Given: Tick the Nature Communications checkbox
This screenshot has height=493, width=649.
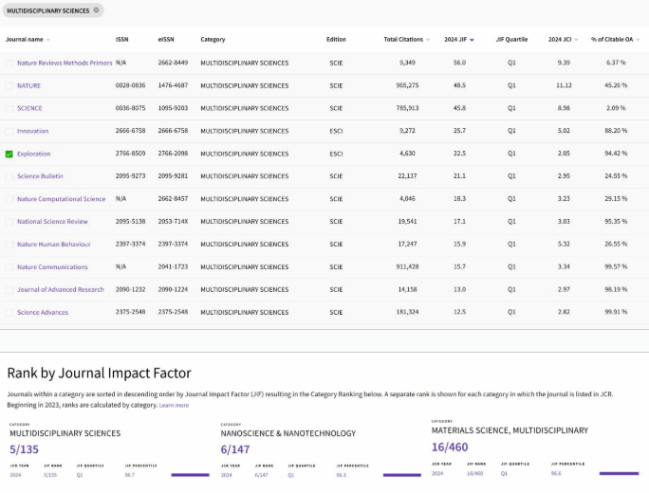Looking at the screenshot, I should [x=9, y=267].
